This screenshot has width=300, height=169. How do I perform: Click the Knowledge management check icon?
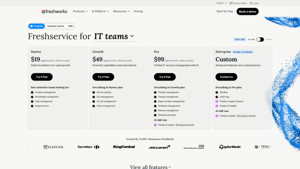(x=32, y=97)
